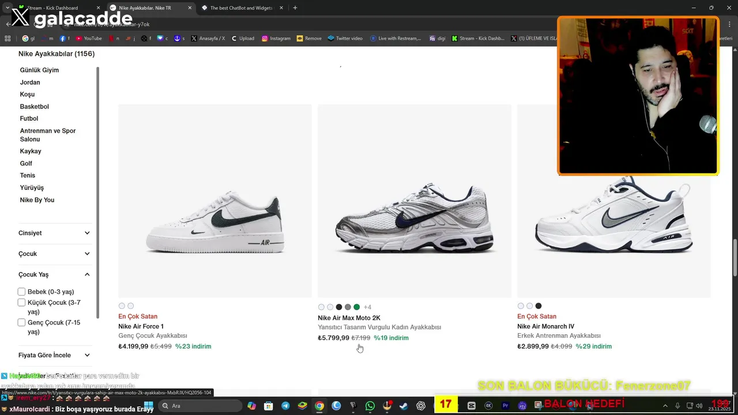The image size is (738, 415).
Task: Check the Bebek (0-3 yaş) checkbox
Action: [21, 292]
